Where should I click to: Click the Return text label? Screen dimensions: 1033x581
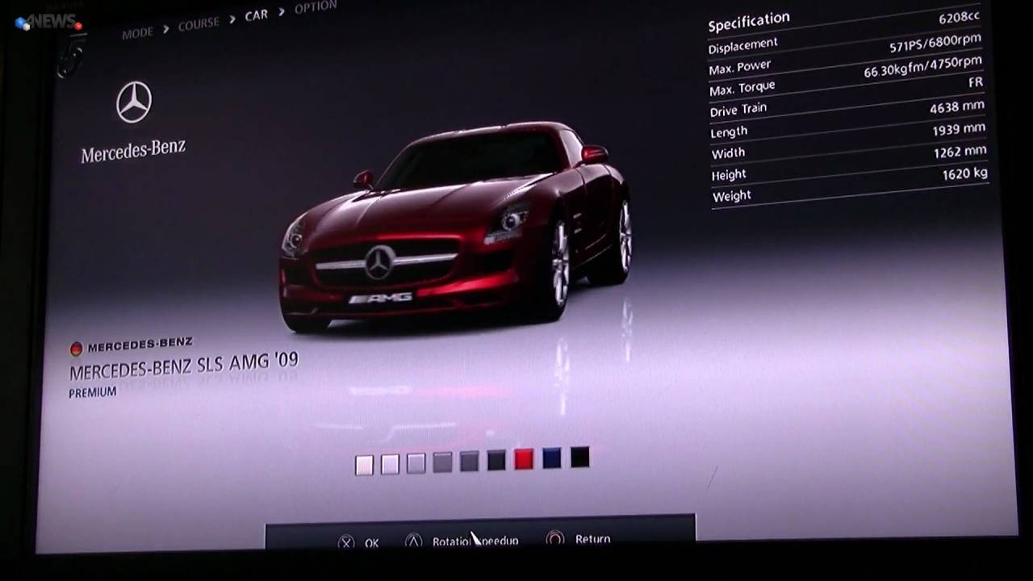[592, 539]
